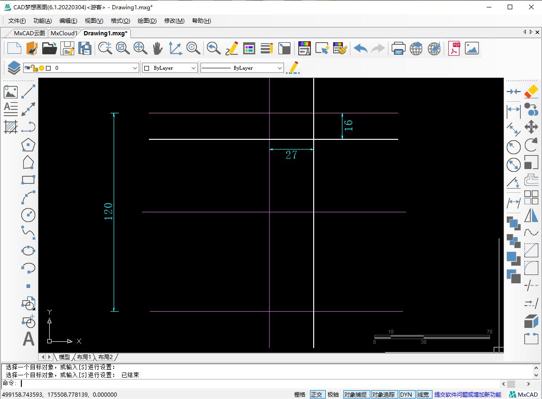Switch to the MxCAD云图 tab
This screenshot has height=399, width=542.
click(29, 33)
